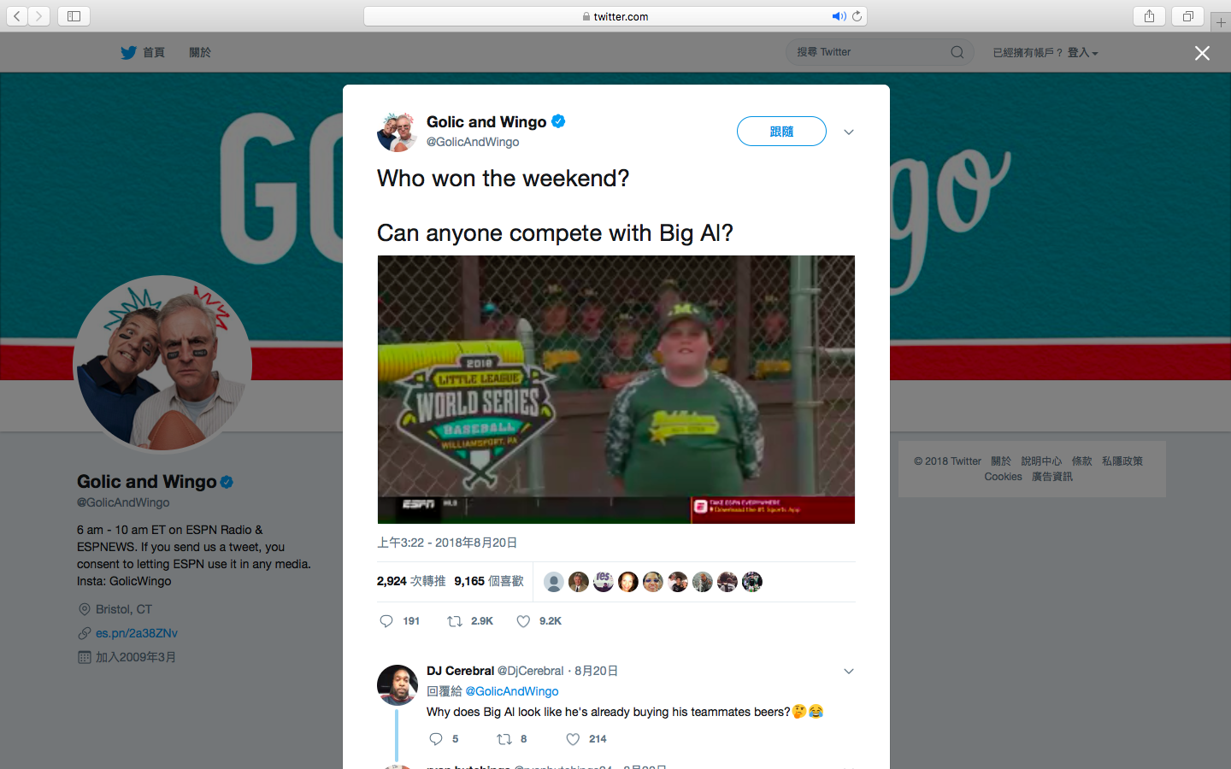Image resolution: width=1231 pixels, height=769 pixels.
Task: Expand DJ Cerebral's tweet options chevron
Action: 849,671
